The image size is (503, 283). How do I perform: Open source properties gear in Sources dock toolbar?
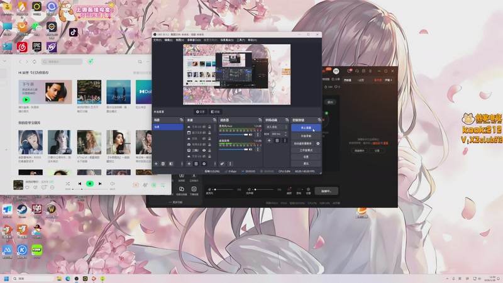click(x=204, y=164)
